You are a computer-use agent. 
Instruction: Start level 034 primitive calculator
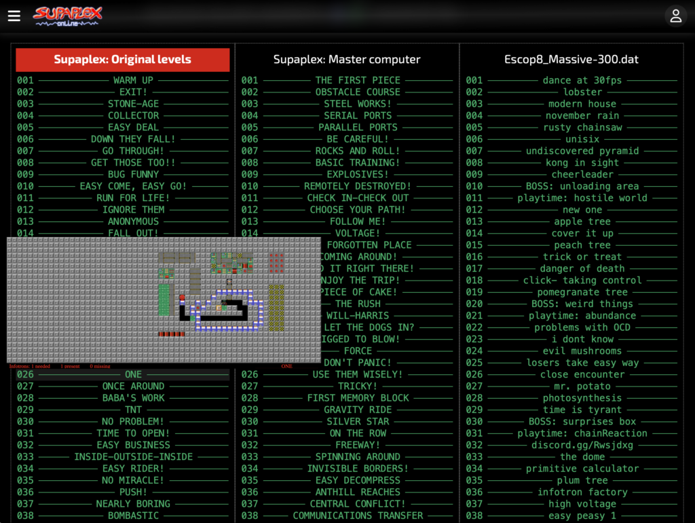(x=582, y=469)
